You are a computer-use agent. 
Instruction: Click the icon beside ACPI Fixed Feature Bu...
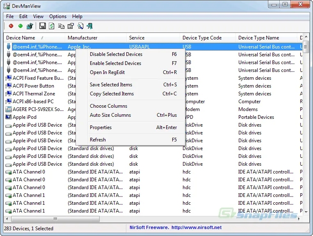(8, 78)
